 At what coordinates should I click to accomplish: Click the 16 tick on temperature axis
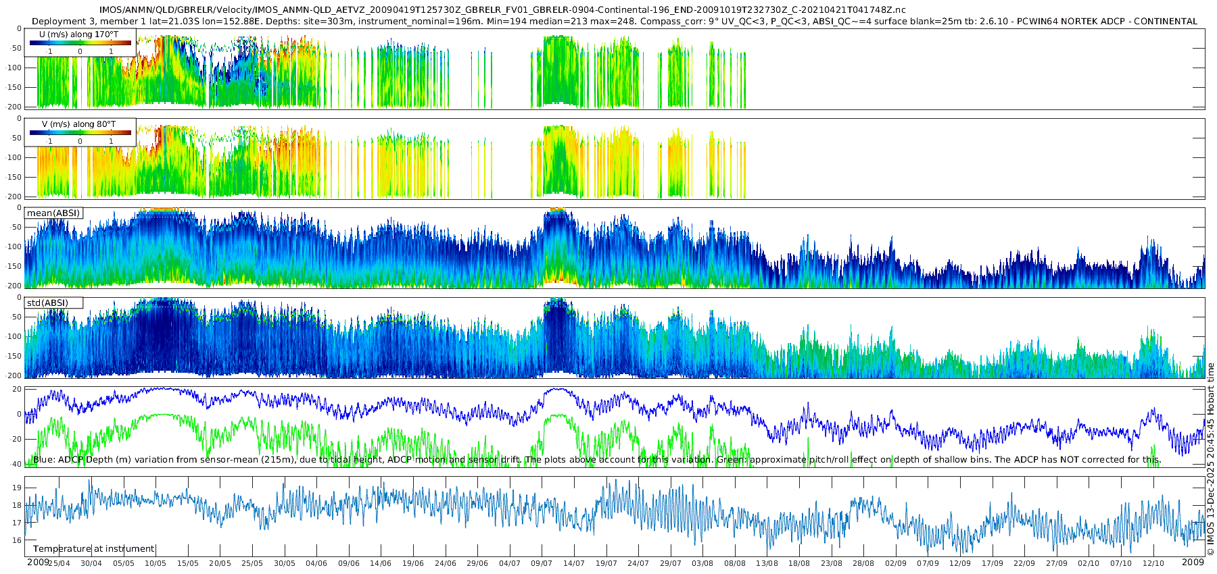[x=17, y=540]
